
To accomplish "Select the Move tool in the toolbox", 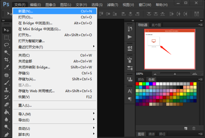I will tap(6, 30).
